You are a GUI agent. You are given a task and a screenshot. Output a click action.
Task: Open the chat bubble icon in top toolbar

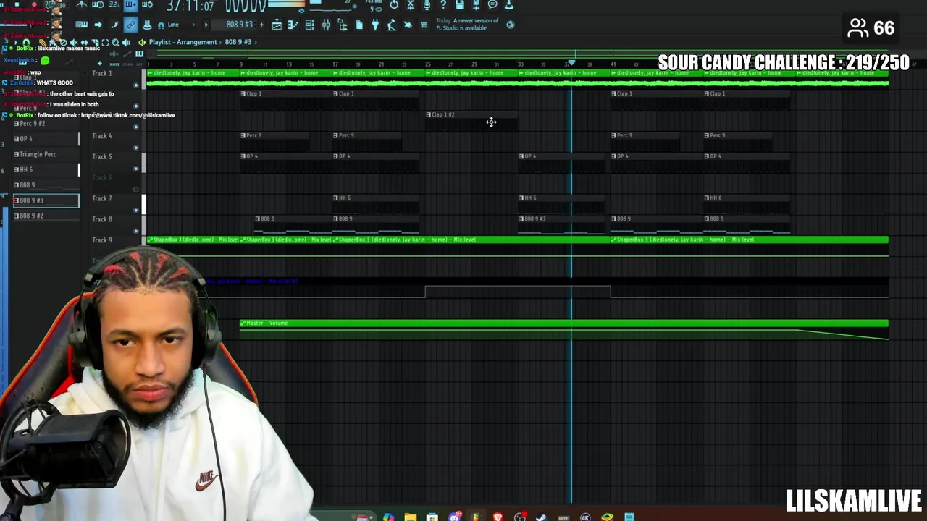click(x=492, y=5)
